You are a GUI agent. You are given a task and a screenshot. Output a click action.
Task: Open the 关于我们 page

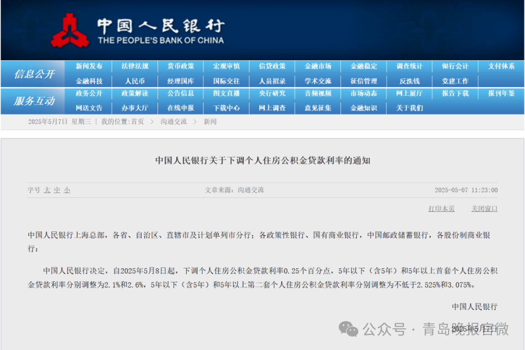point(409,108)
